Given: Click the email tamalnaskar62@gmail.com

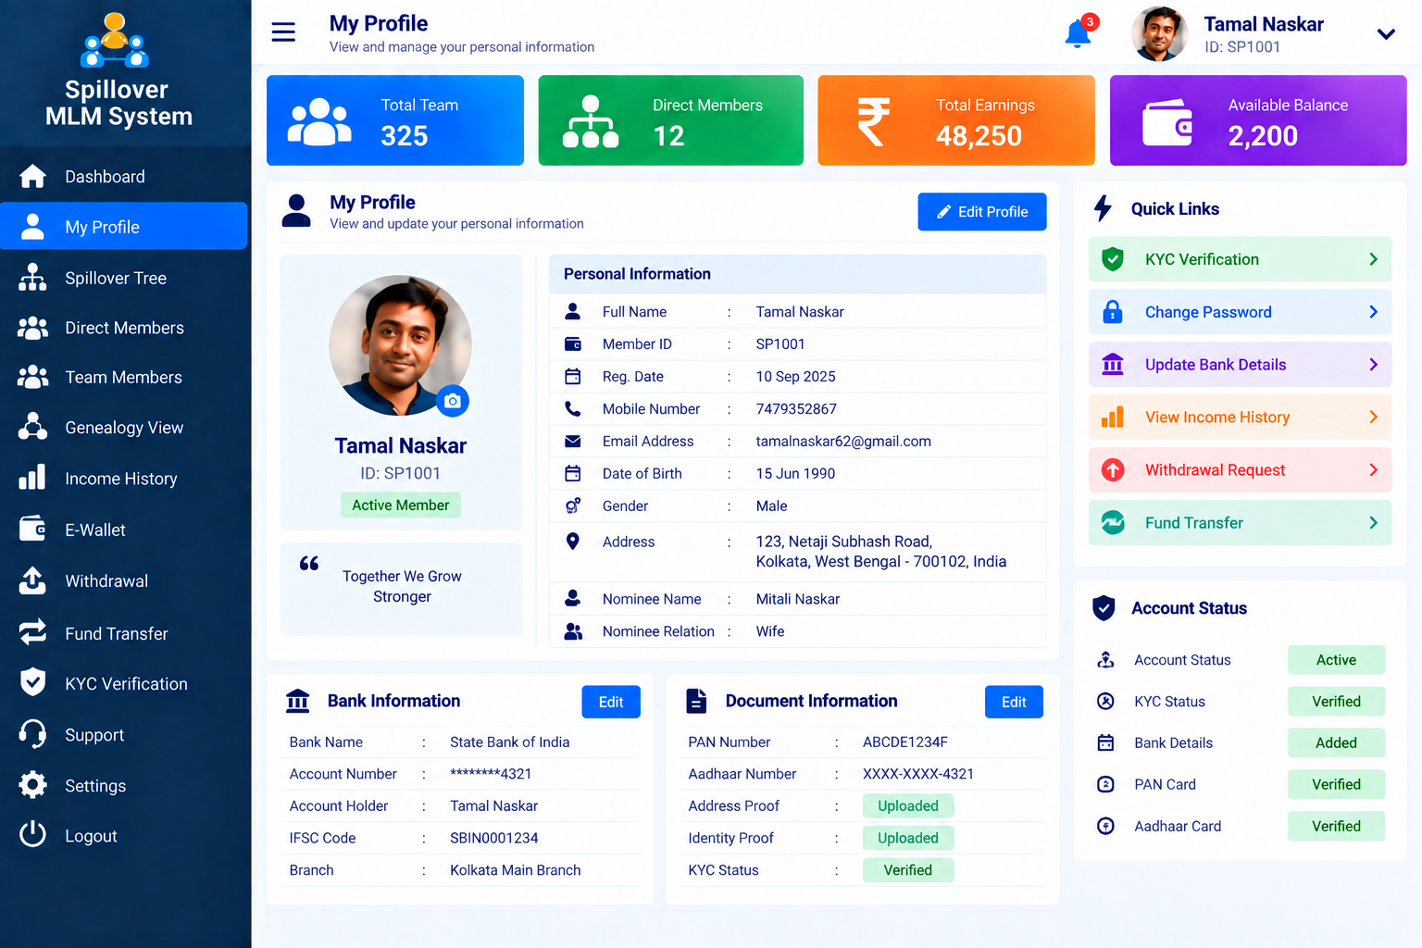Looking at the screenshot, I should pos(843,441).
